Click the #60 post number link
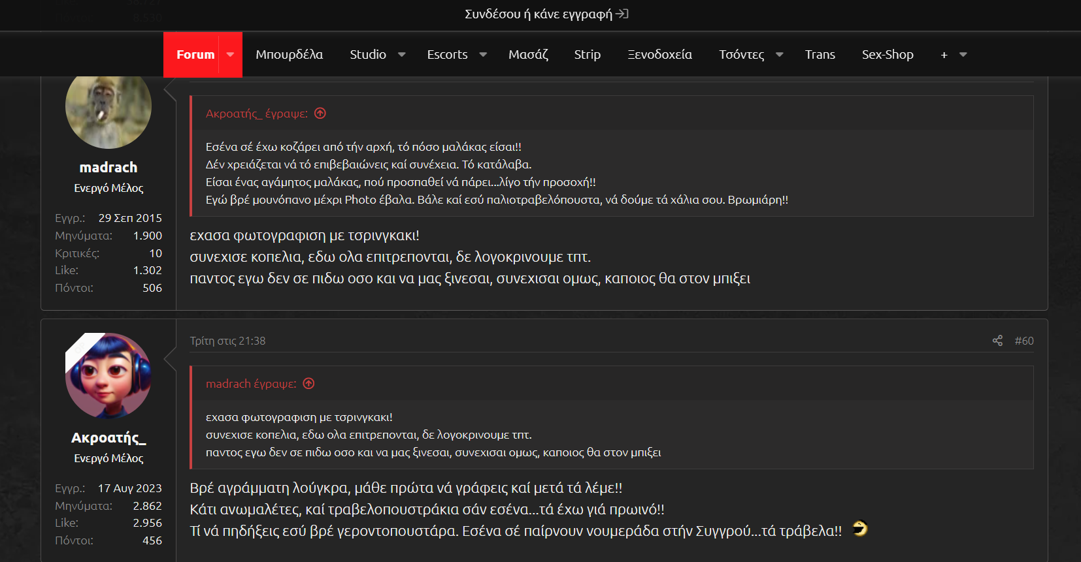 pyautogui.click(x=1023, y=341)
